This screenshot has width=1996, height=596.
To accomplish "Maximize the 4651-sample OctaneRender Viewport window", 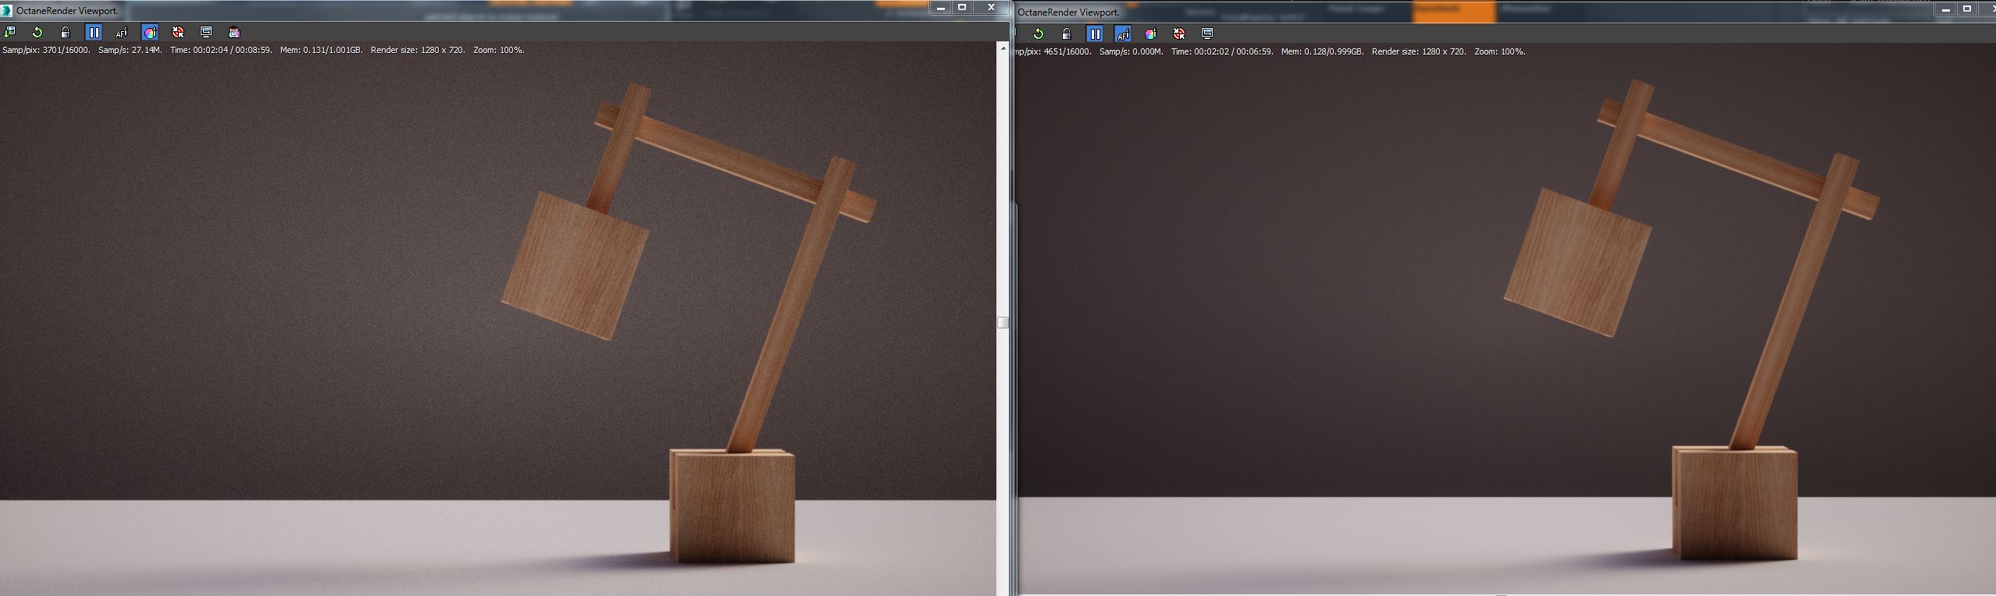I will pos(1968,9).
